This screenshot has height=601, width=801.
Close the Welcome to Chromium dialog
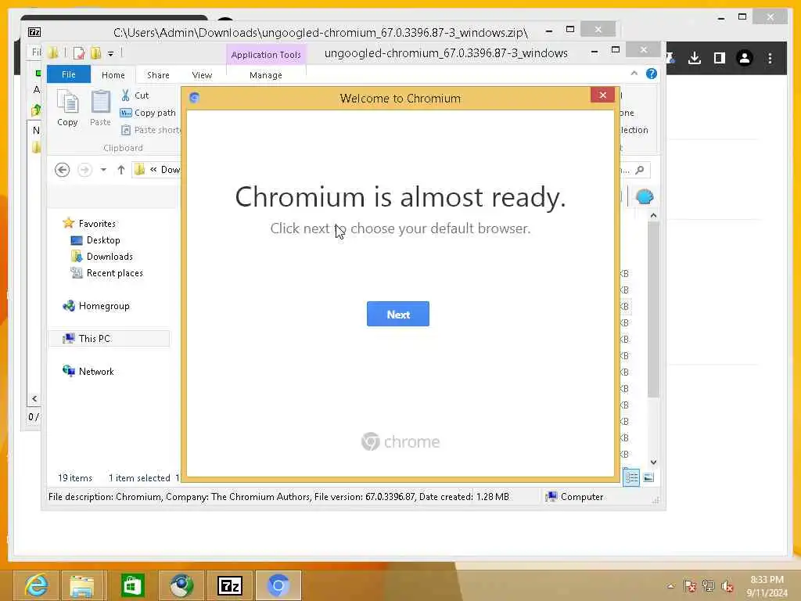click(602, 95)
